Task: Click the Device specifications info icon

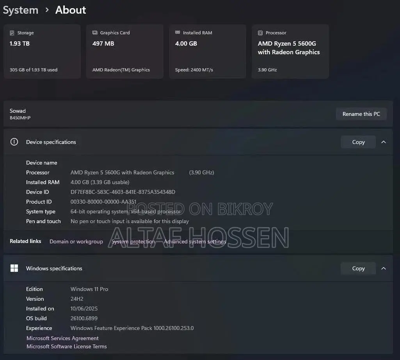Action: (14, 142)
